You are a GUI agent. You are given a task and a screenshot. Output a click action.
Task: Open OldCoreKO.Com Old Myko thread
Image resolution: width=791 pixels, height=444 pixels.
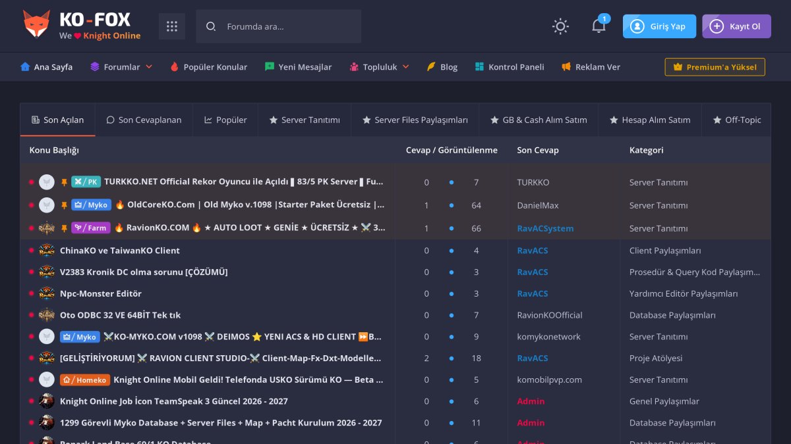[x=250, y=205]
